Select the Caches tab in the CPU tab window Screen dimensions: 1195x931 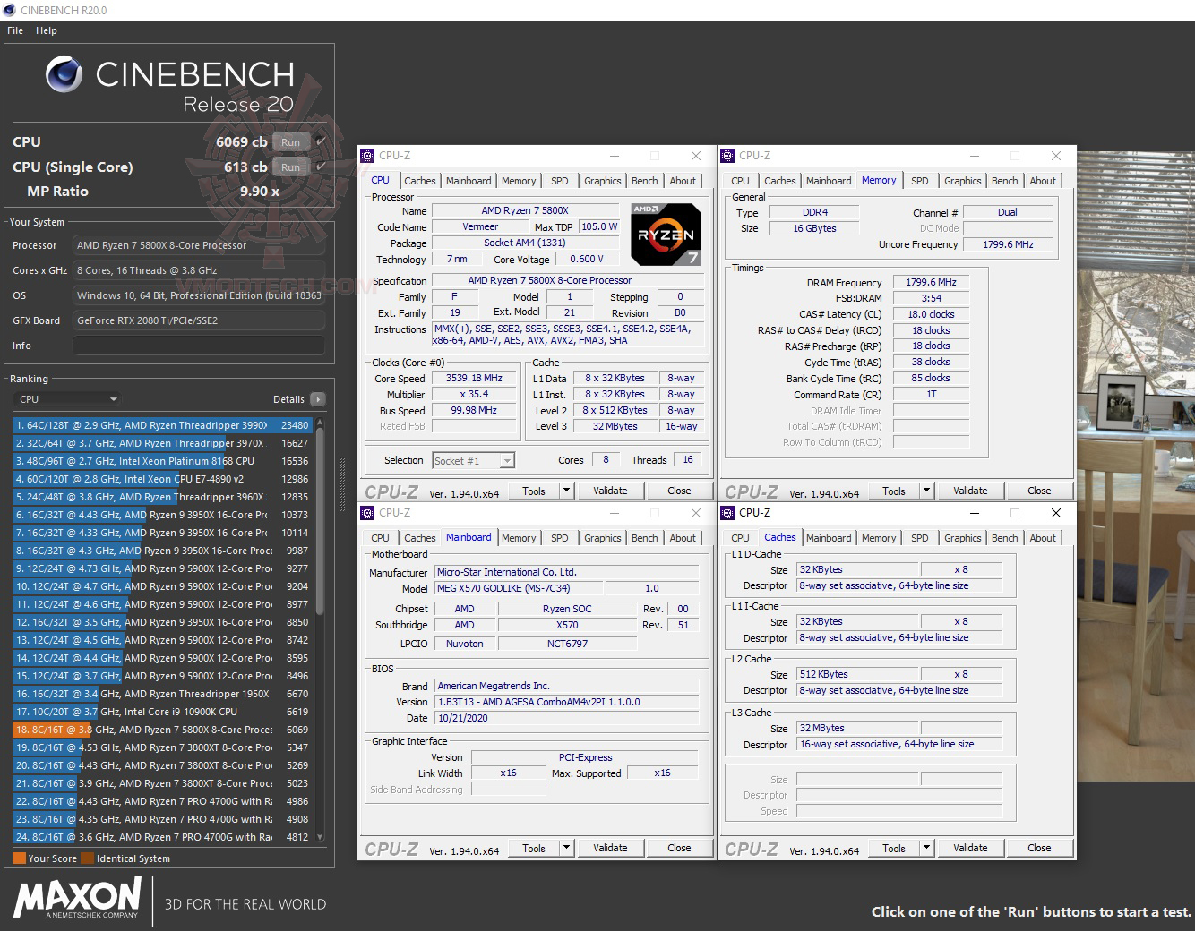click(419, 181)
